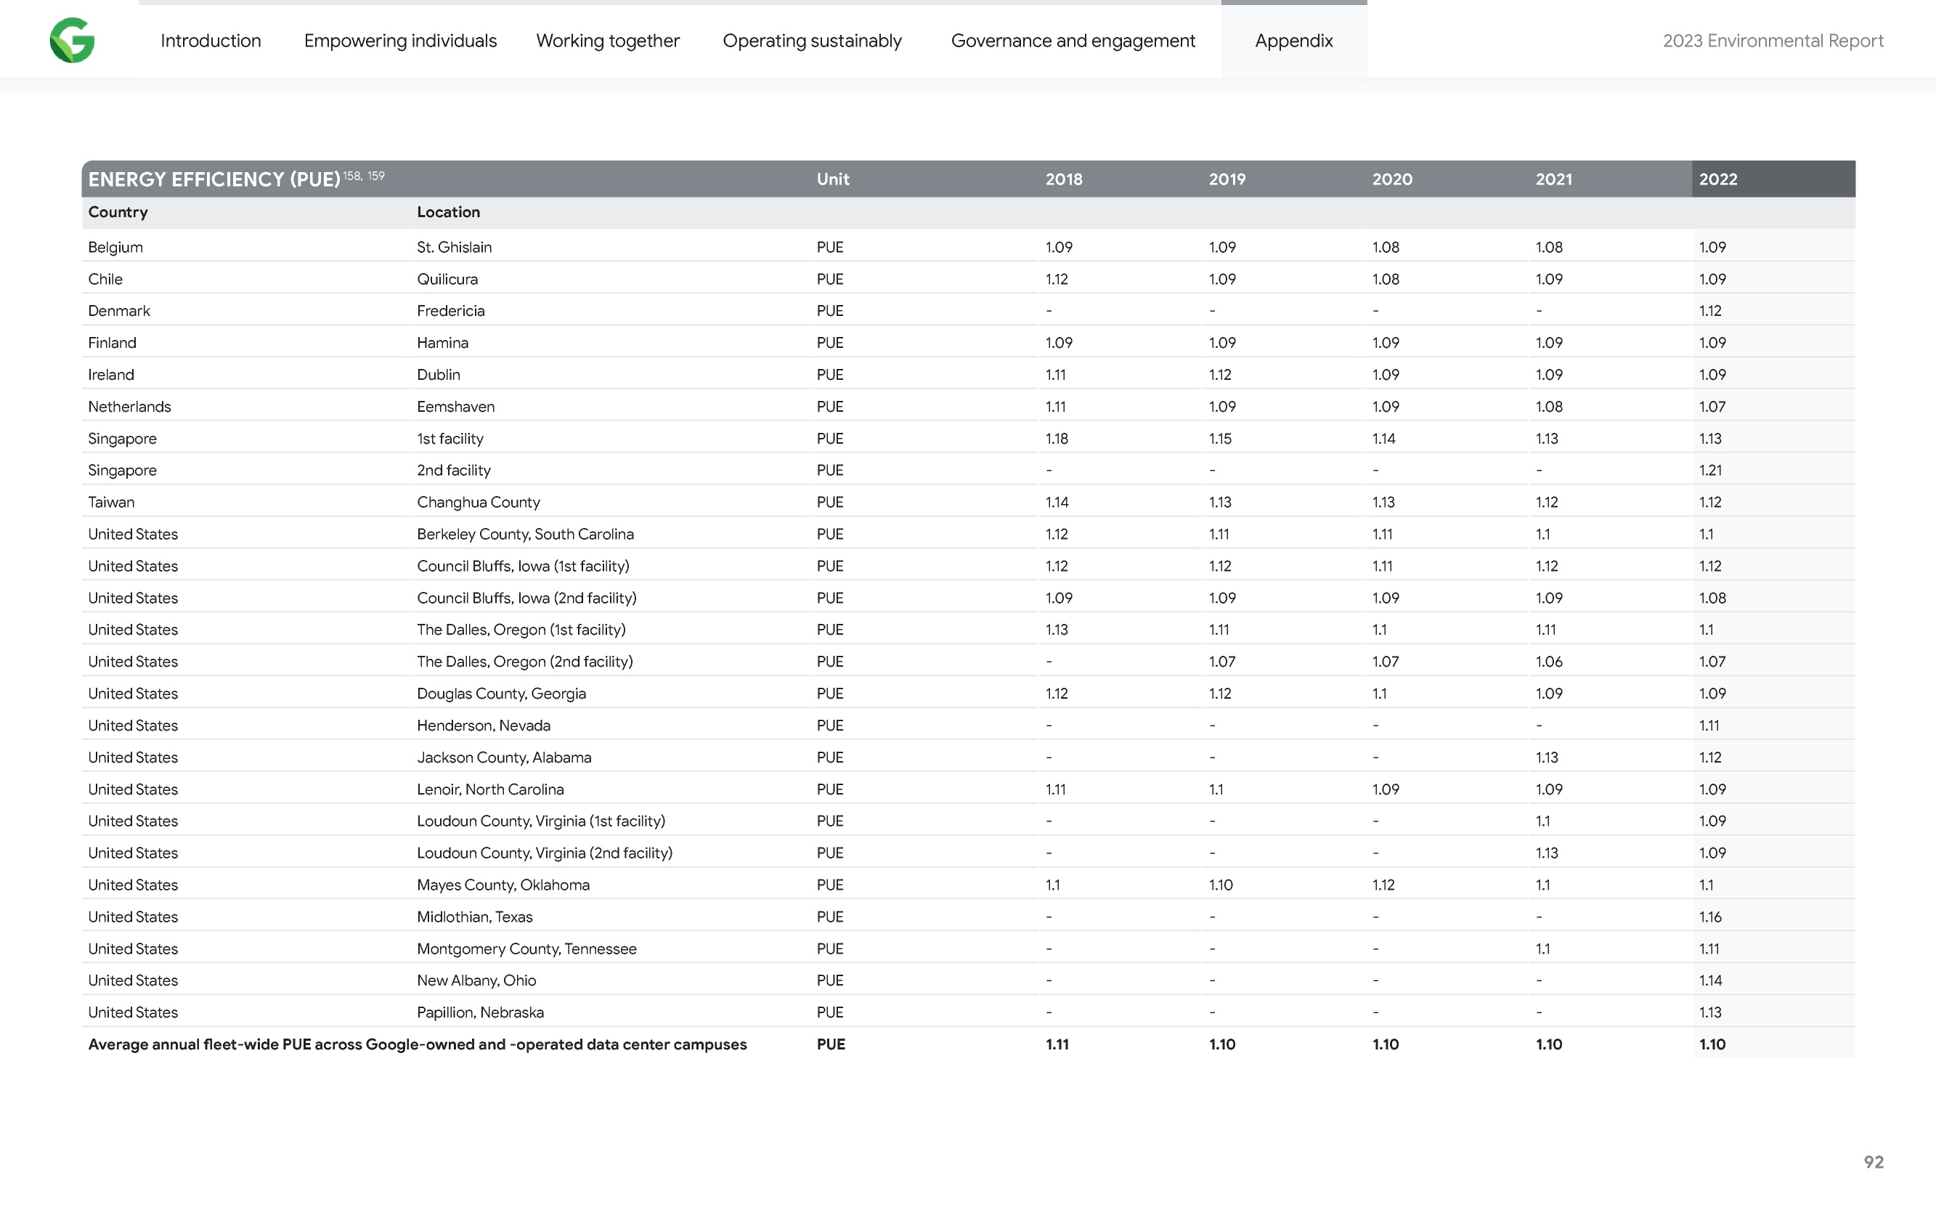Click the Denmark country cell
This screenshot has height=1210, width=1936.
coord(118,311)
